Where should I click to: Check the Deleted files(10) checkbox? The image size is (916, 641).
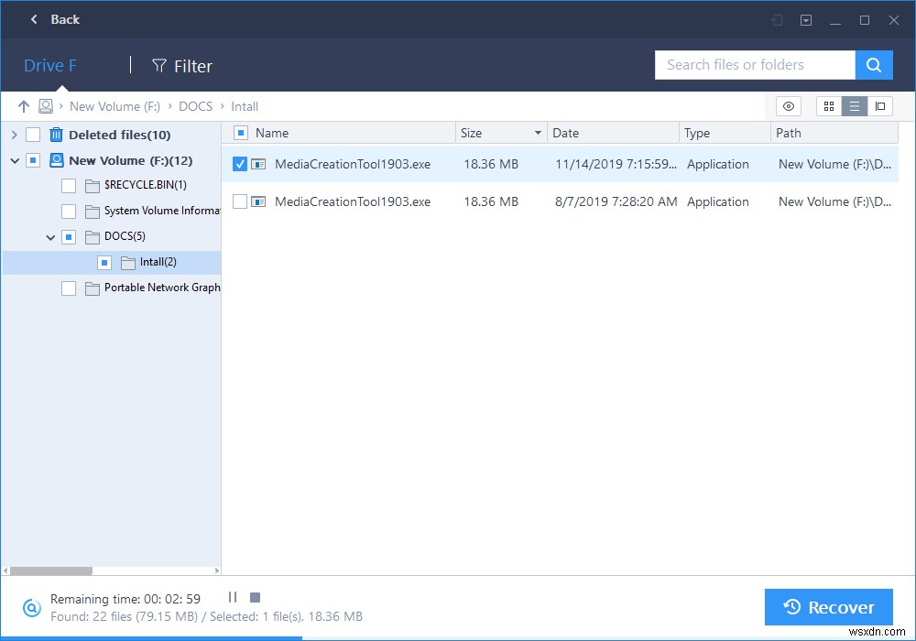tap(33, 135)
